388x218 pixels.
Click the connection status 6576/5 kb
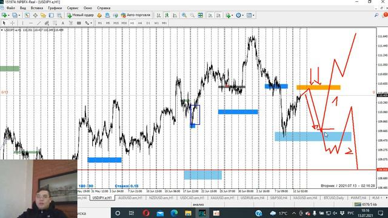(x=366, y=205)
